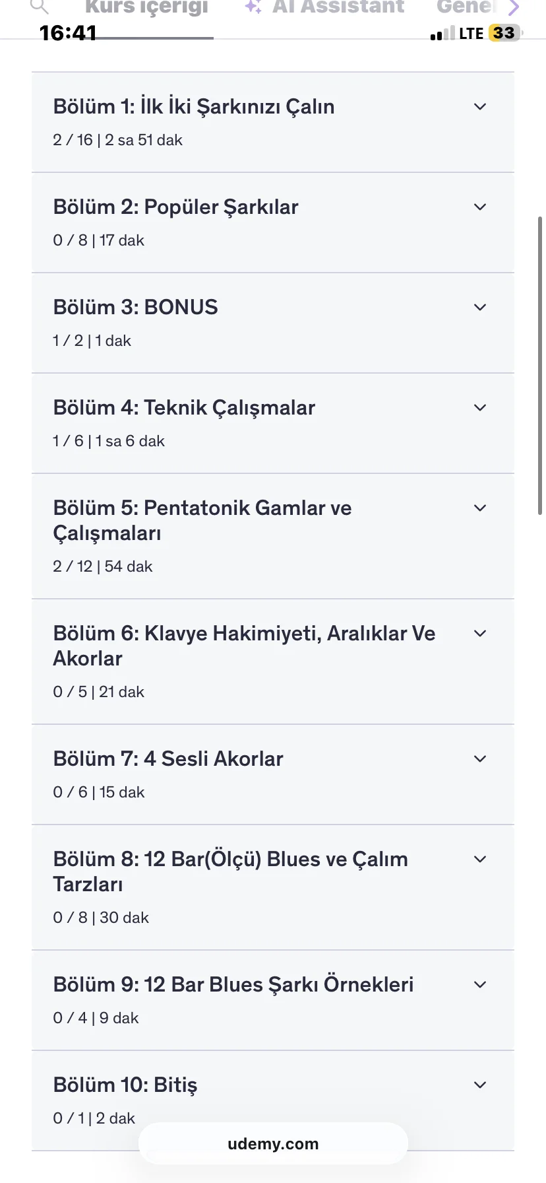Tap the search magnifier icon
Viewport: 546px width, 1183px height.
click(x=40, y=7)
